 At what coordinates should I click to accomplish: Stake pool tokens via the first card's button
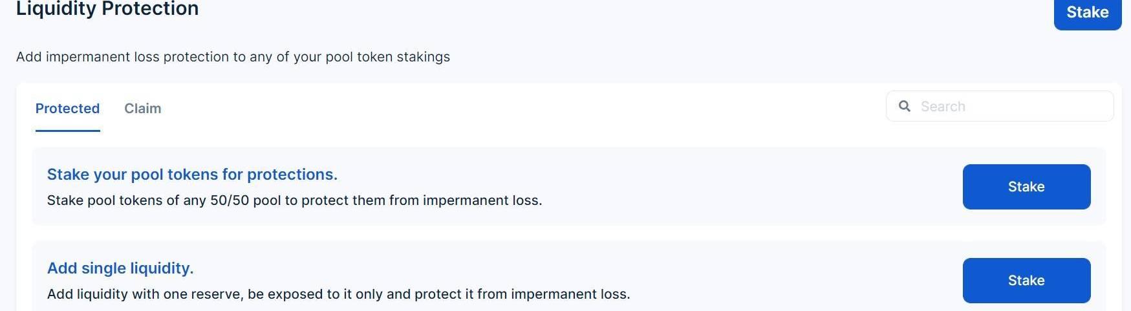pos(1026,187)
